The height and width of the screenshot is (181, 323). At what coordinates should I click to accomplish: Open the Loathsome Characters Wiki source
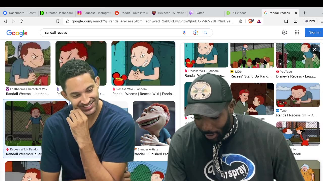(28, 89)
